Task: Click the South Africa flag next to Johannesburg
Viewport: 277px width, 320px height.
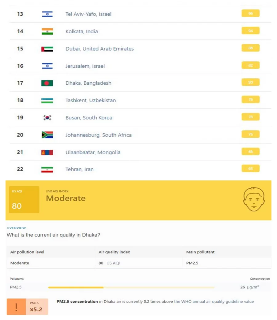Action: 47,135
